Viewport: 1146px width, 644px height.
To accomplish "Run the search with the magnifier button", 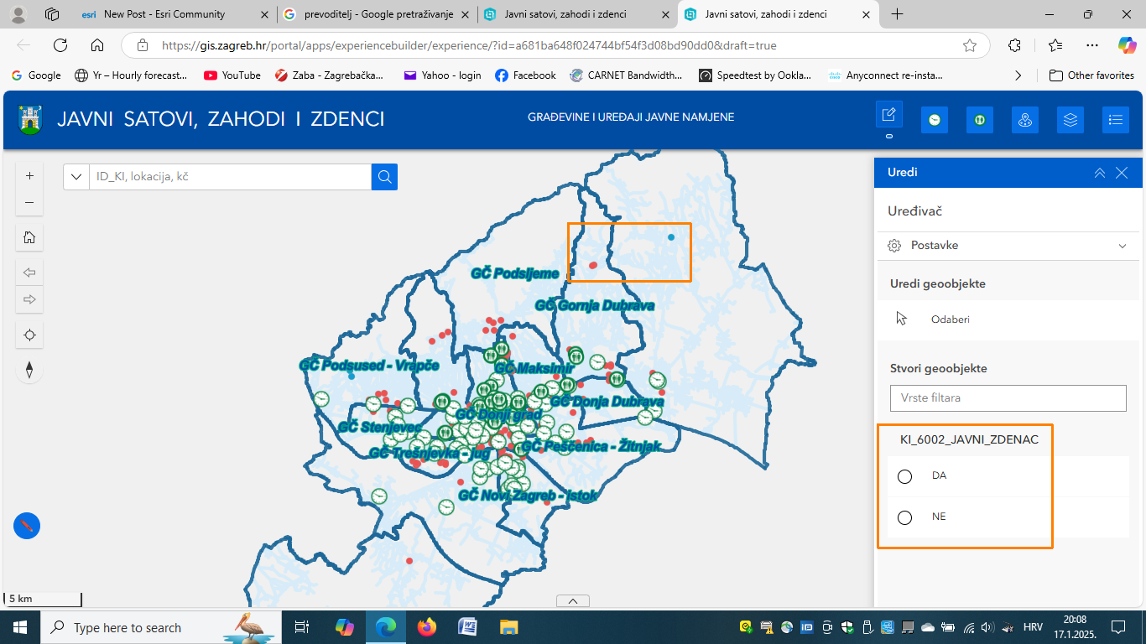I will tap(384, 177).
